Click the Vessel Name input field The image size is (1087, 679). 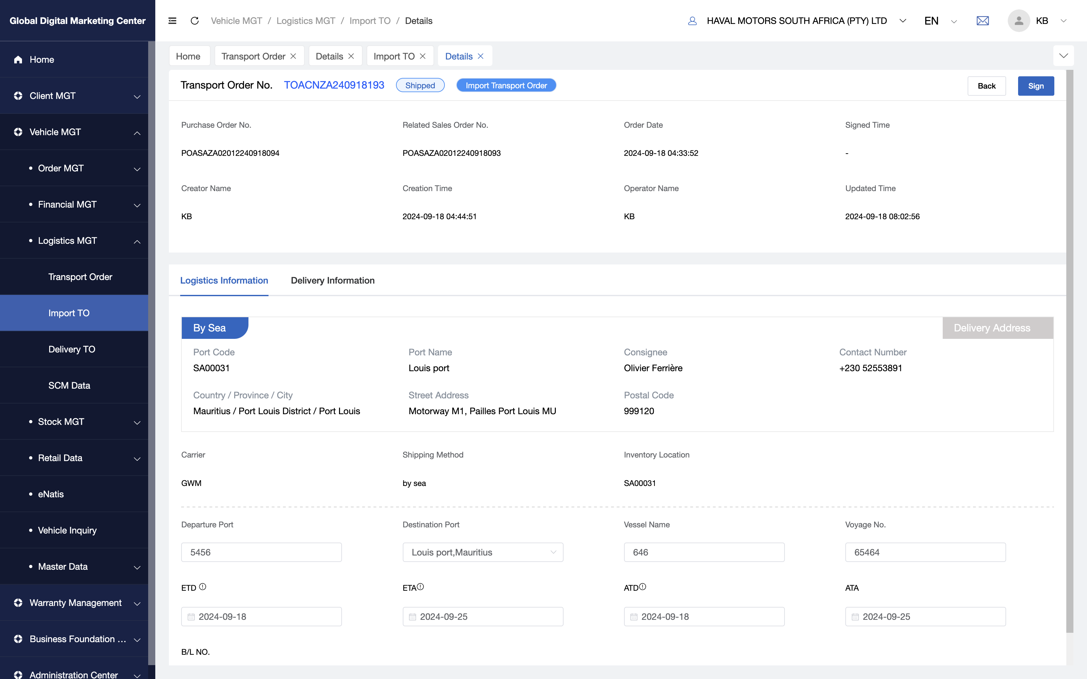pos(704,552)
